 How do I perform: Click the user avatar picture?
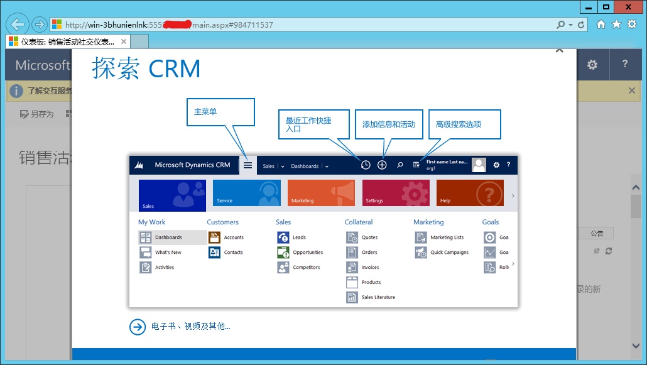coord(479,165)
